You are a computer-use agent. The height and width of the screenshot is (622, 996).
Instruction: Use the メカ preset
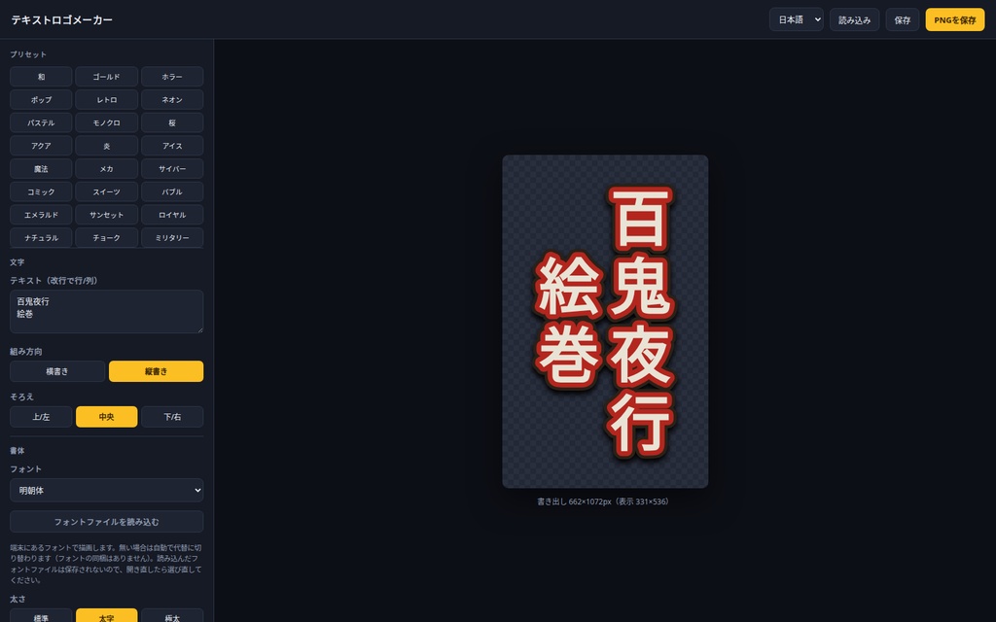(107, 169)
